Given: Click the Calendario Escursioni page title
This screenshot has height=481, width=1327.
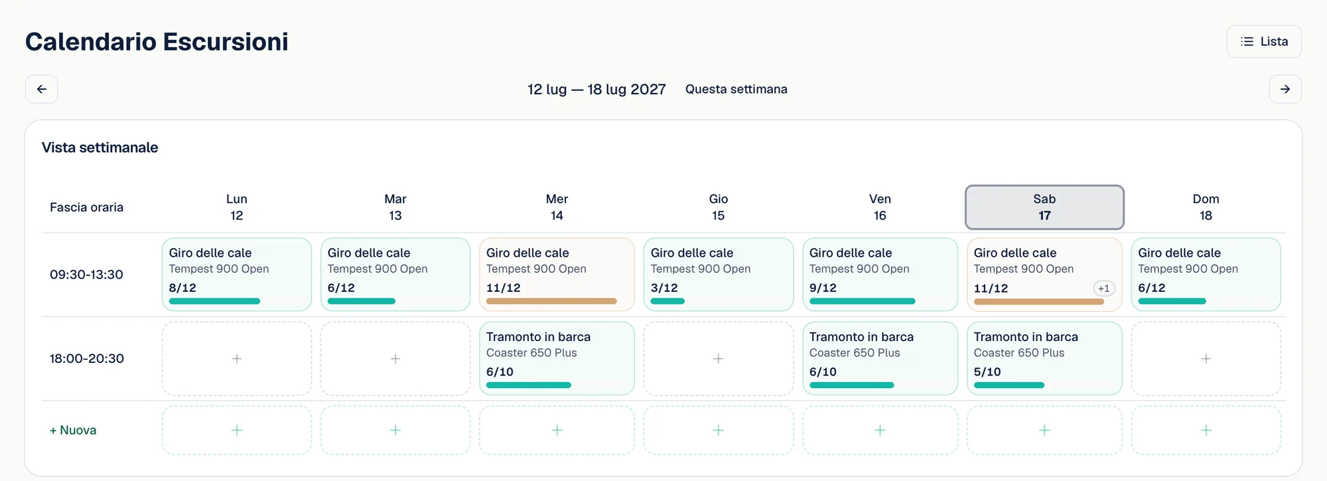Looking at the screenshot, I should point(157,41).
